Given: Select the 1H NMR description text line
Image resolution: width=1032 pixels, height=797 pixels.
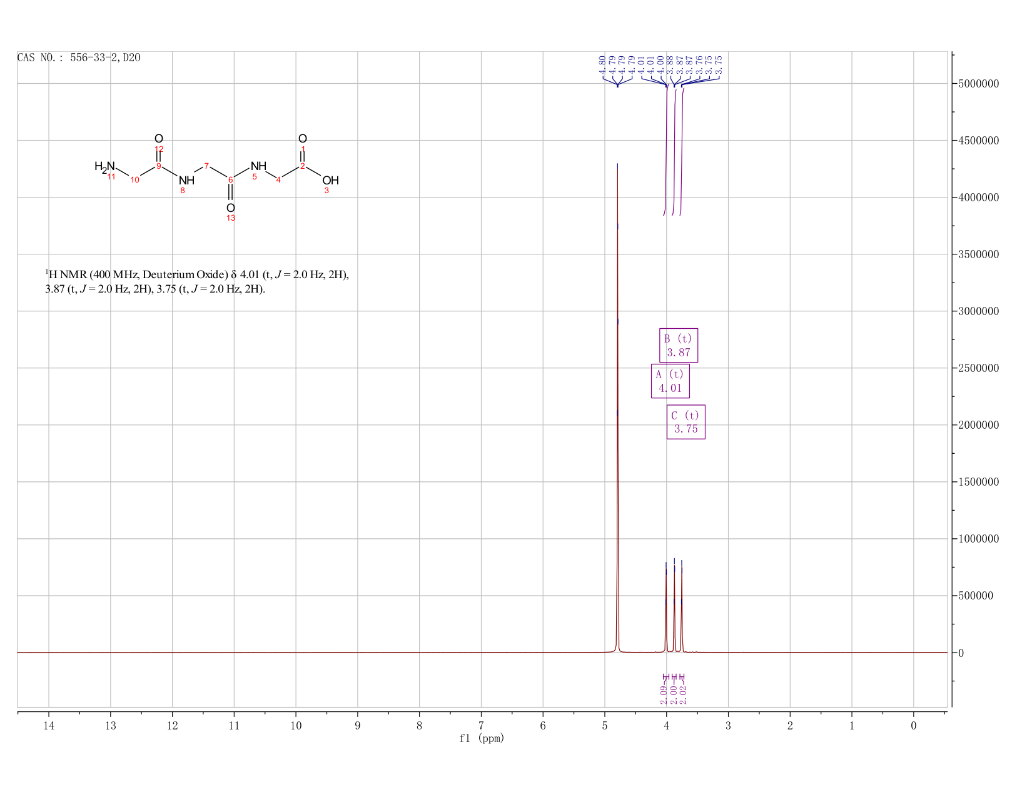Looking at the screenshot, I should tap(197, 282).
